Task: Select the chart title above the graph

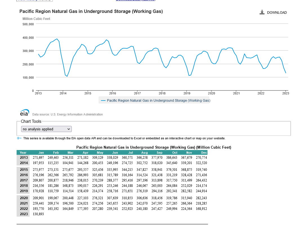Action: click(91, 12)
